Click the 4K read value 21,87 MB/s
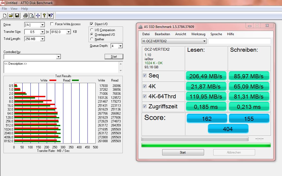Viewport: 282px width, 176px height. pos(206,86)
